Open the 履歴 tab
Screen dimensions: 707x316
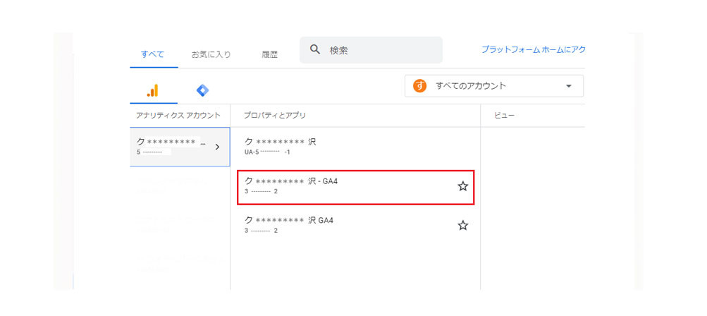(270, 54)
